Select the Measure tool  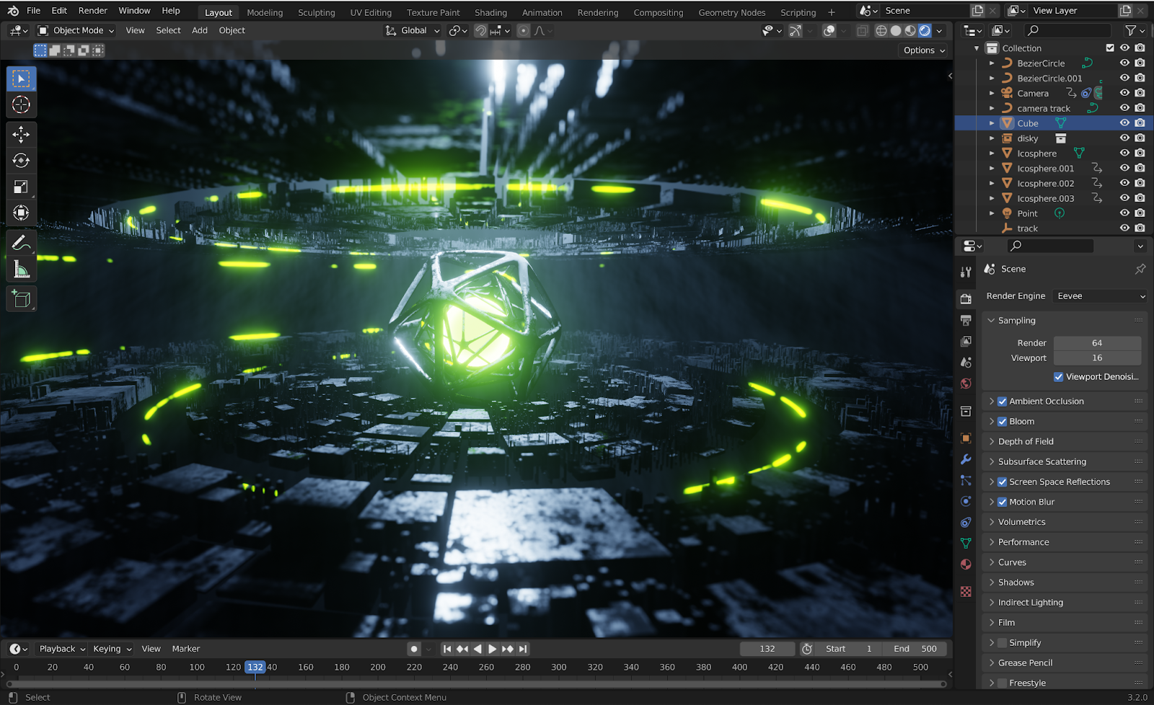pyautogui.click(x=21, y=270)
